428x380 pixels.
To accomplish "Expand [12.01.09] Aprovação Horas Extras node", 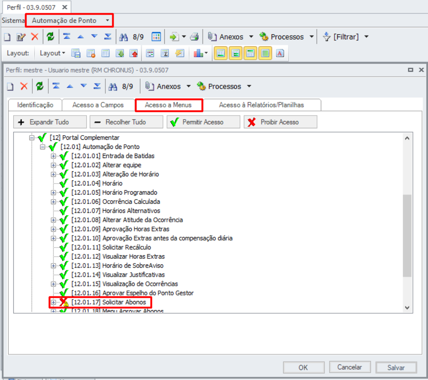I will coord(53,229).
